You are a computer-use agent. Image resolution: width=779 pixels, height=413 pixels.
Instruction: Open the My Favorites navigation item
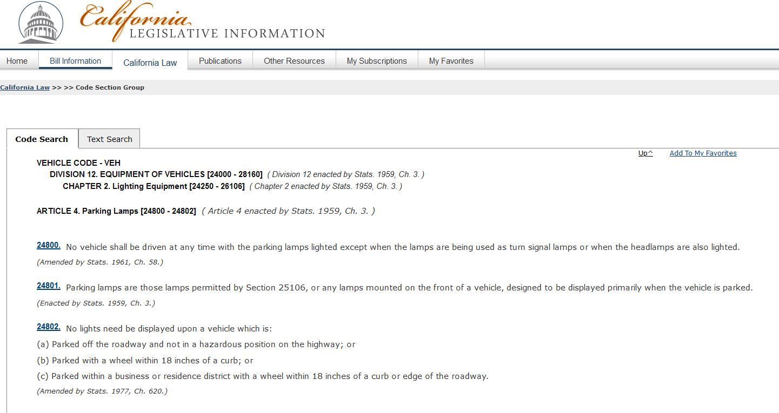pos(451,61)
